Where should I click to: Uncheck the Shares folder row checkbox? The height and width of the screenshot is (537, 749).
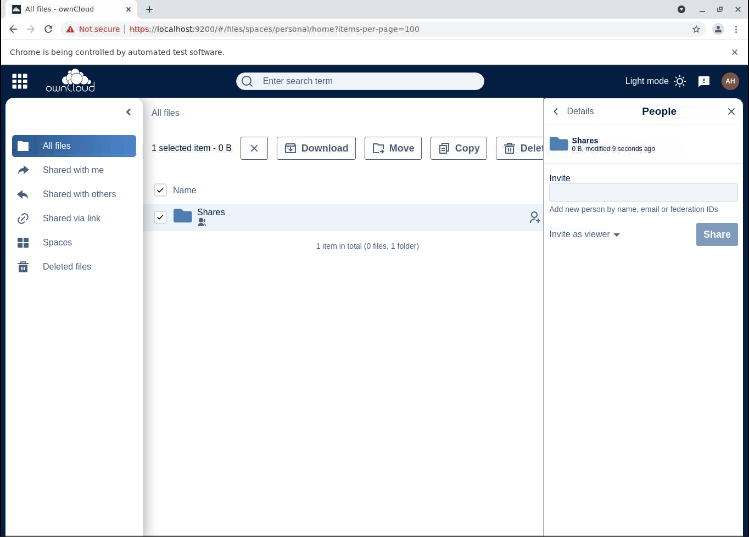(x=160, y=217)
